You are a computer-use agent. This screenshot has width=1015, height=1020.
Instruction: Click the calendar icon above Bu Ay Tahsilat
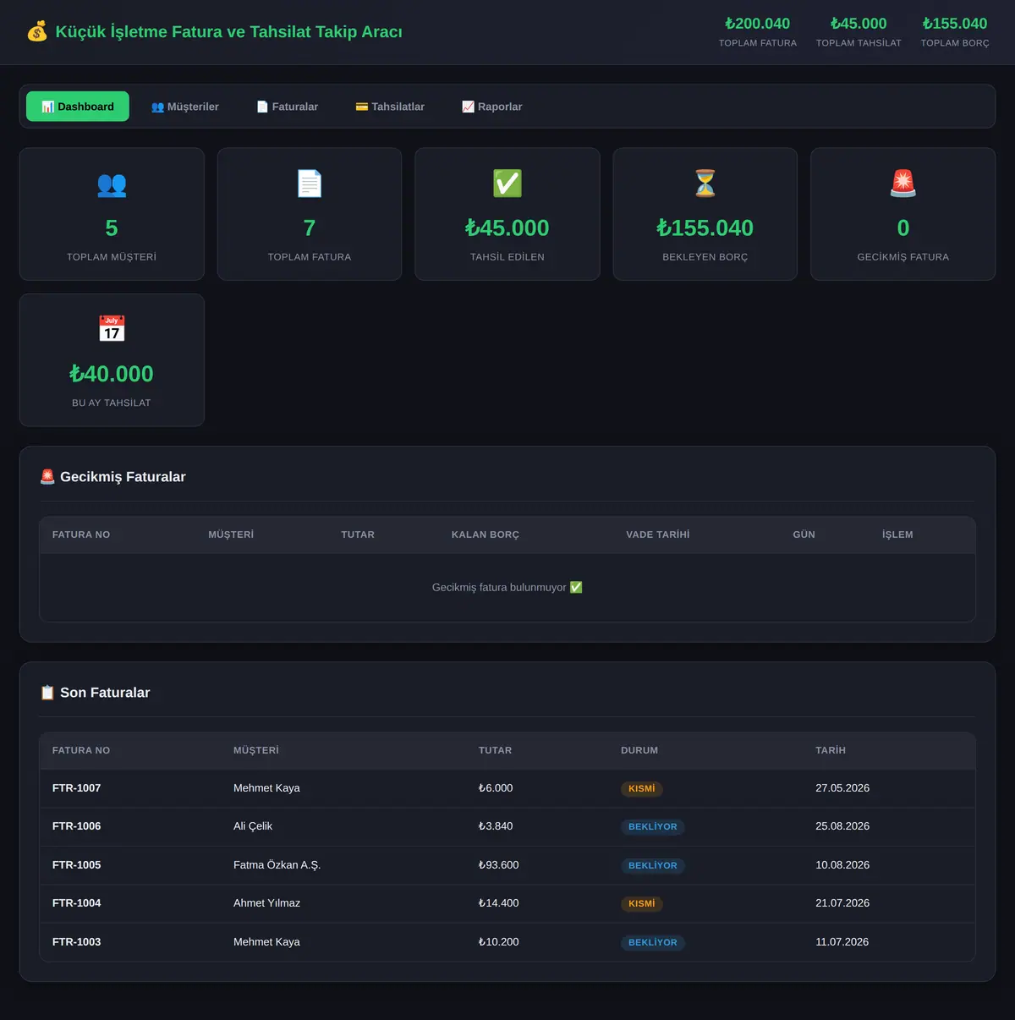(x=112, y=329)
